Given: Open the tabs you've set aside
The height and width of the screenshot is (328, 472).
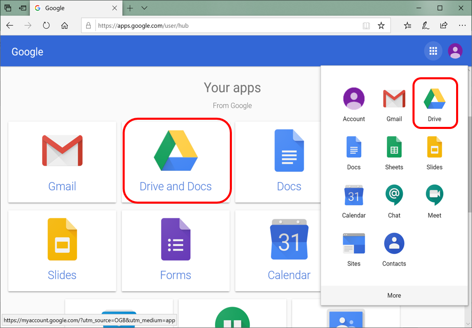Looking at the screenshot, I should [x=8, y=8].
